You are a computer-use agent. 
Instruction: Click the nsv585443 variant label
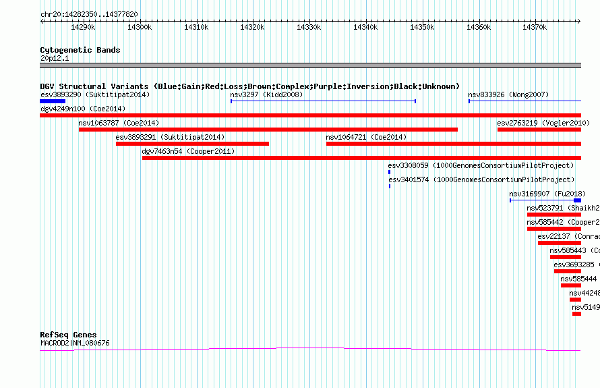pyautogui.click(x=575, y=250)
